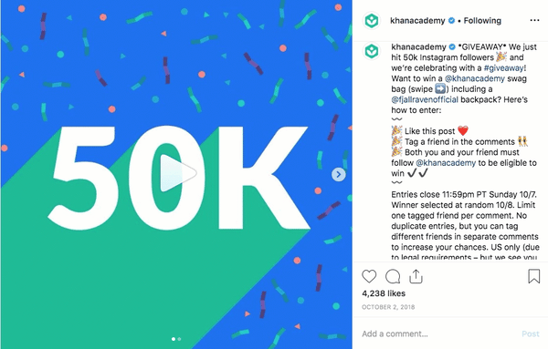Focus the Add a comment field
Image resolution: width=548 pixels, height=349 pixels.
438,334
